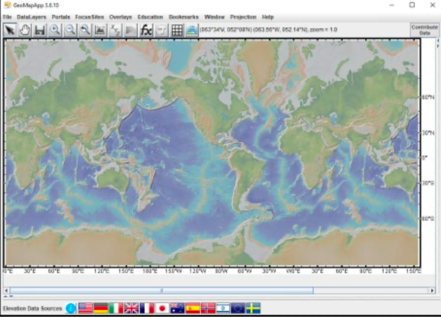The height and width of the screenshot is (317, 441).
Task: Click the save map icon
Action: [41, 29]
